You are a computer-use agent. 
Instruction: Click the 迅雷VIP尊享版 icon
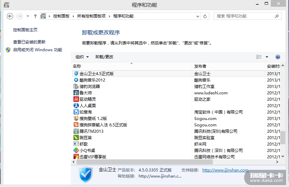tap(76, 157)
